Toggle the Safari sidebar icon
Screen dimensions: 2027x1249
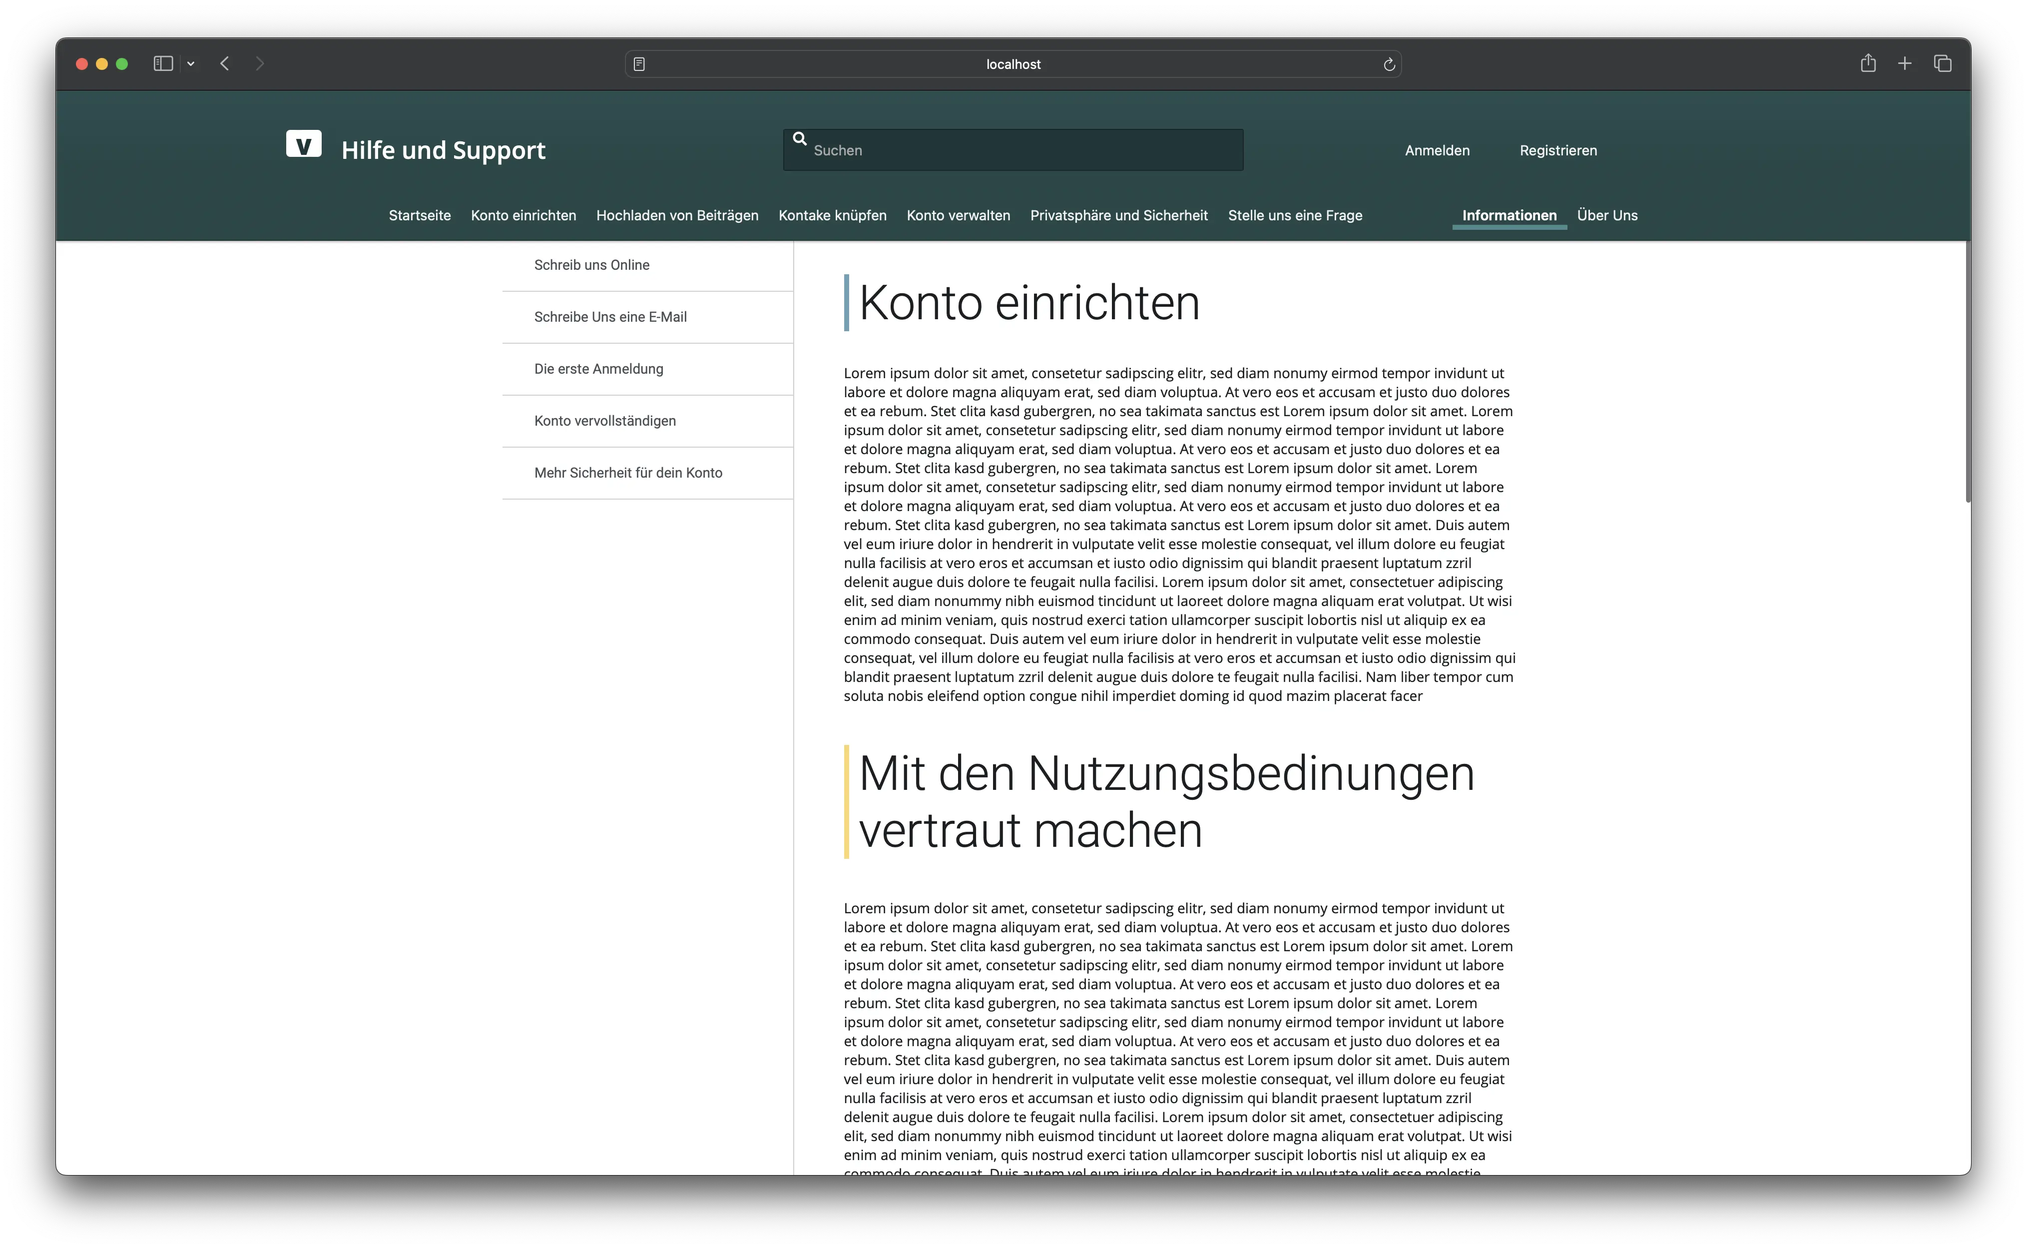tap(163, 63)
